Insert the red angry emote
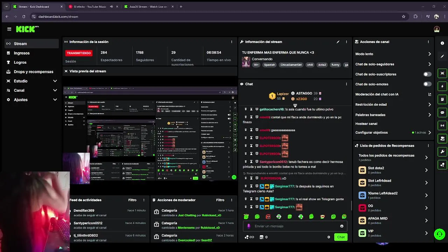 click(x=268, y=217)
